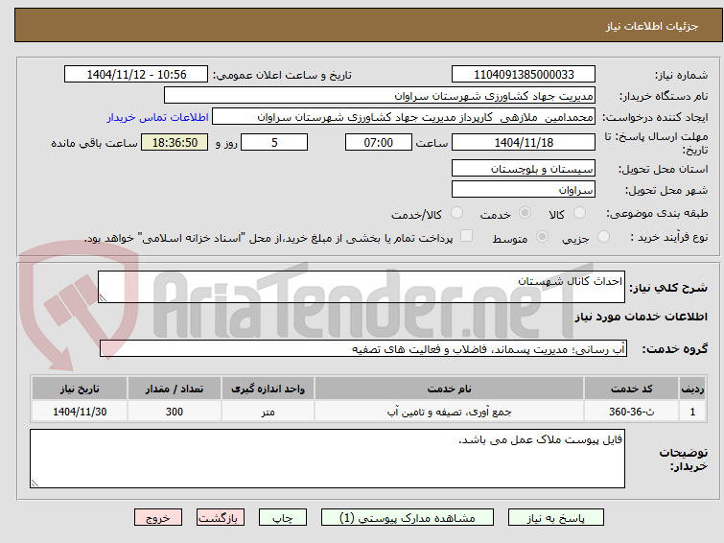
Task: Click buyer notes text area
Action: 327,459
